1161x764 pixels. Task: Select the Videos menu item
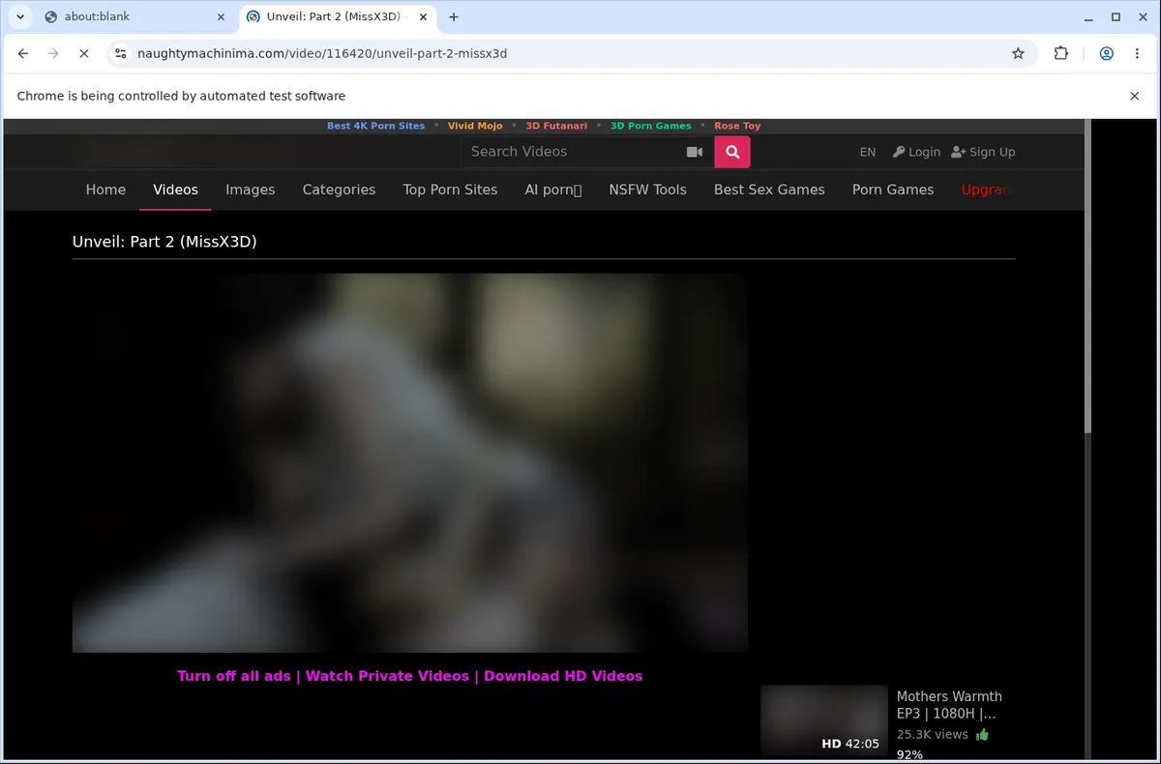tap(175, 190)
